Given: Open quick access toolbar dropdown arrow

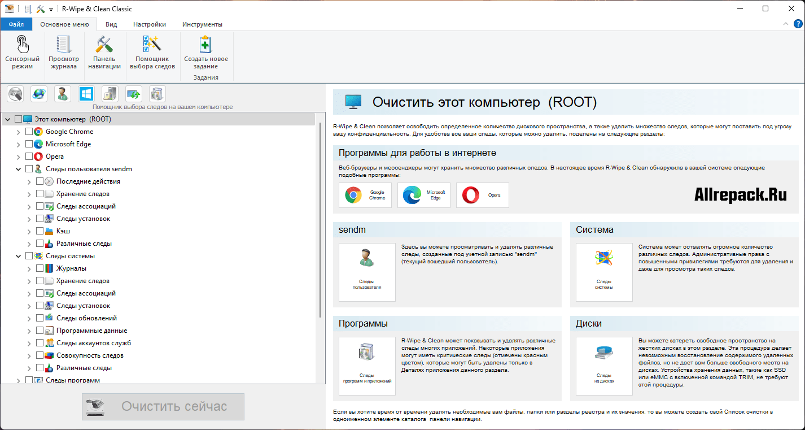Looking at the screenshot, I should [51, 10].
